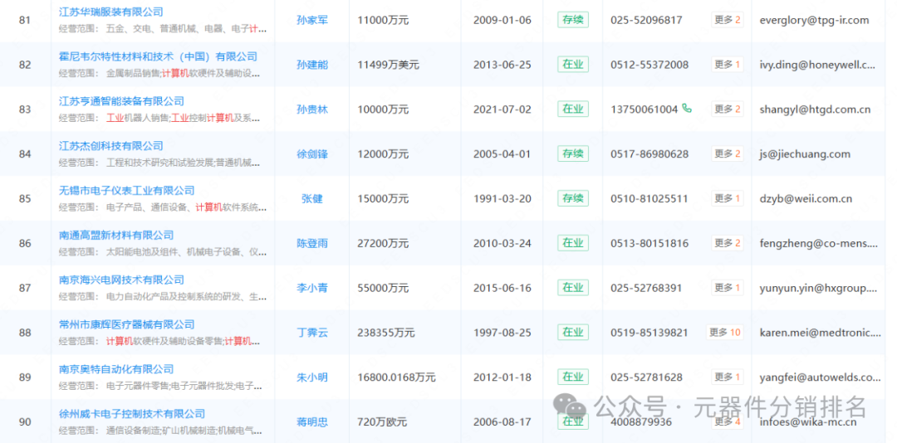Click the green phone icon beside 13750061004
Image resolution: width=897 pixels, height=443 pixels.
[x=687, y=108]
